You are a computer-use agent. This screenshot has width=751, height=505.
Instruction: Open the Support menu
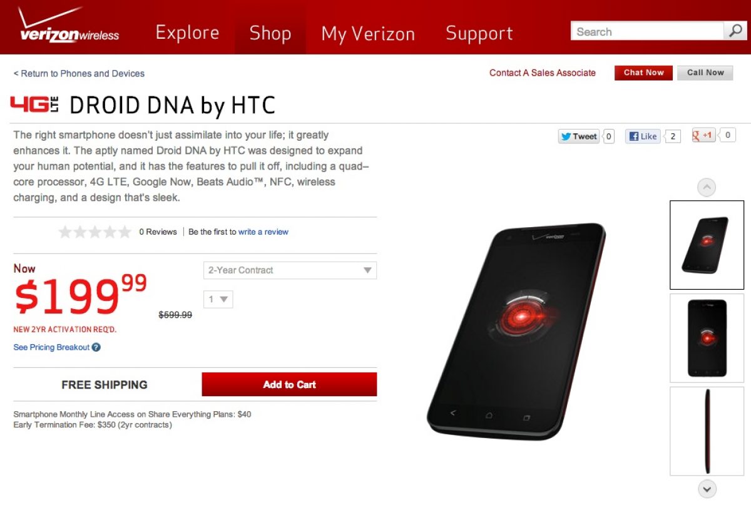click(479, 33)
